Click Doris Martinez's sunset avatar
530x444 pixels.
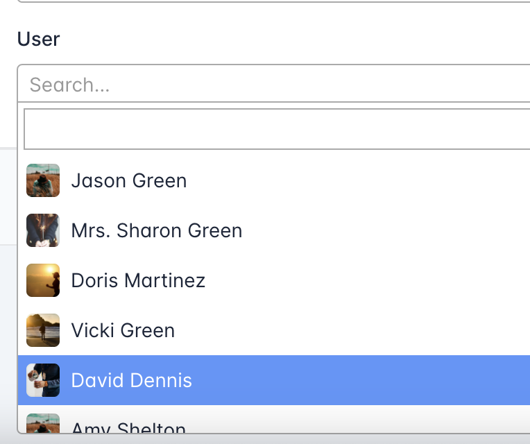point(43,280)
